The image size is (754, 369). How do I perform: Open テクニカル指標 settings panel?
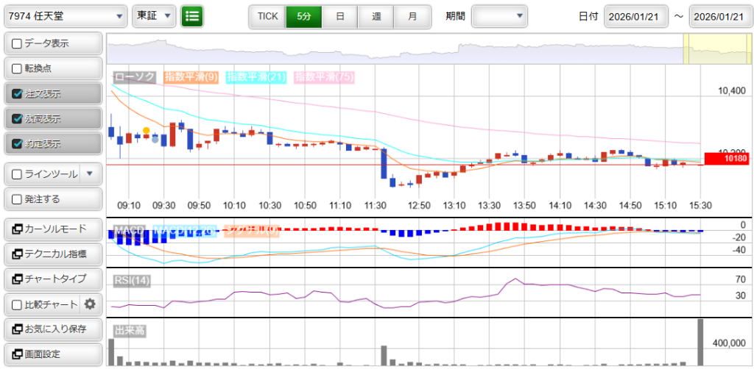(x=52, y=254)
